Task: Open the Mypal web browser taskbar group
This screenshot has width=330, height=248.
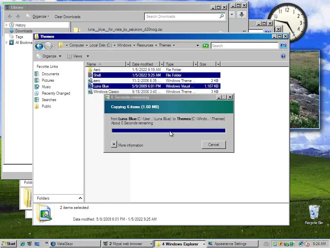Action: (128, 244)
